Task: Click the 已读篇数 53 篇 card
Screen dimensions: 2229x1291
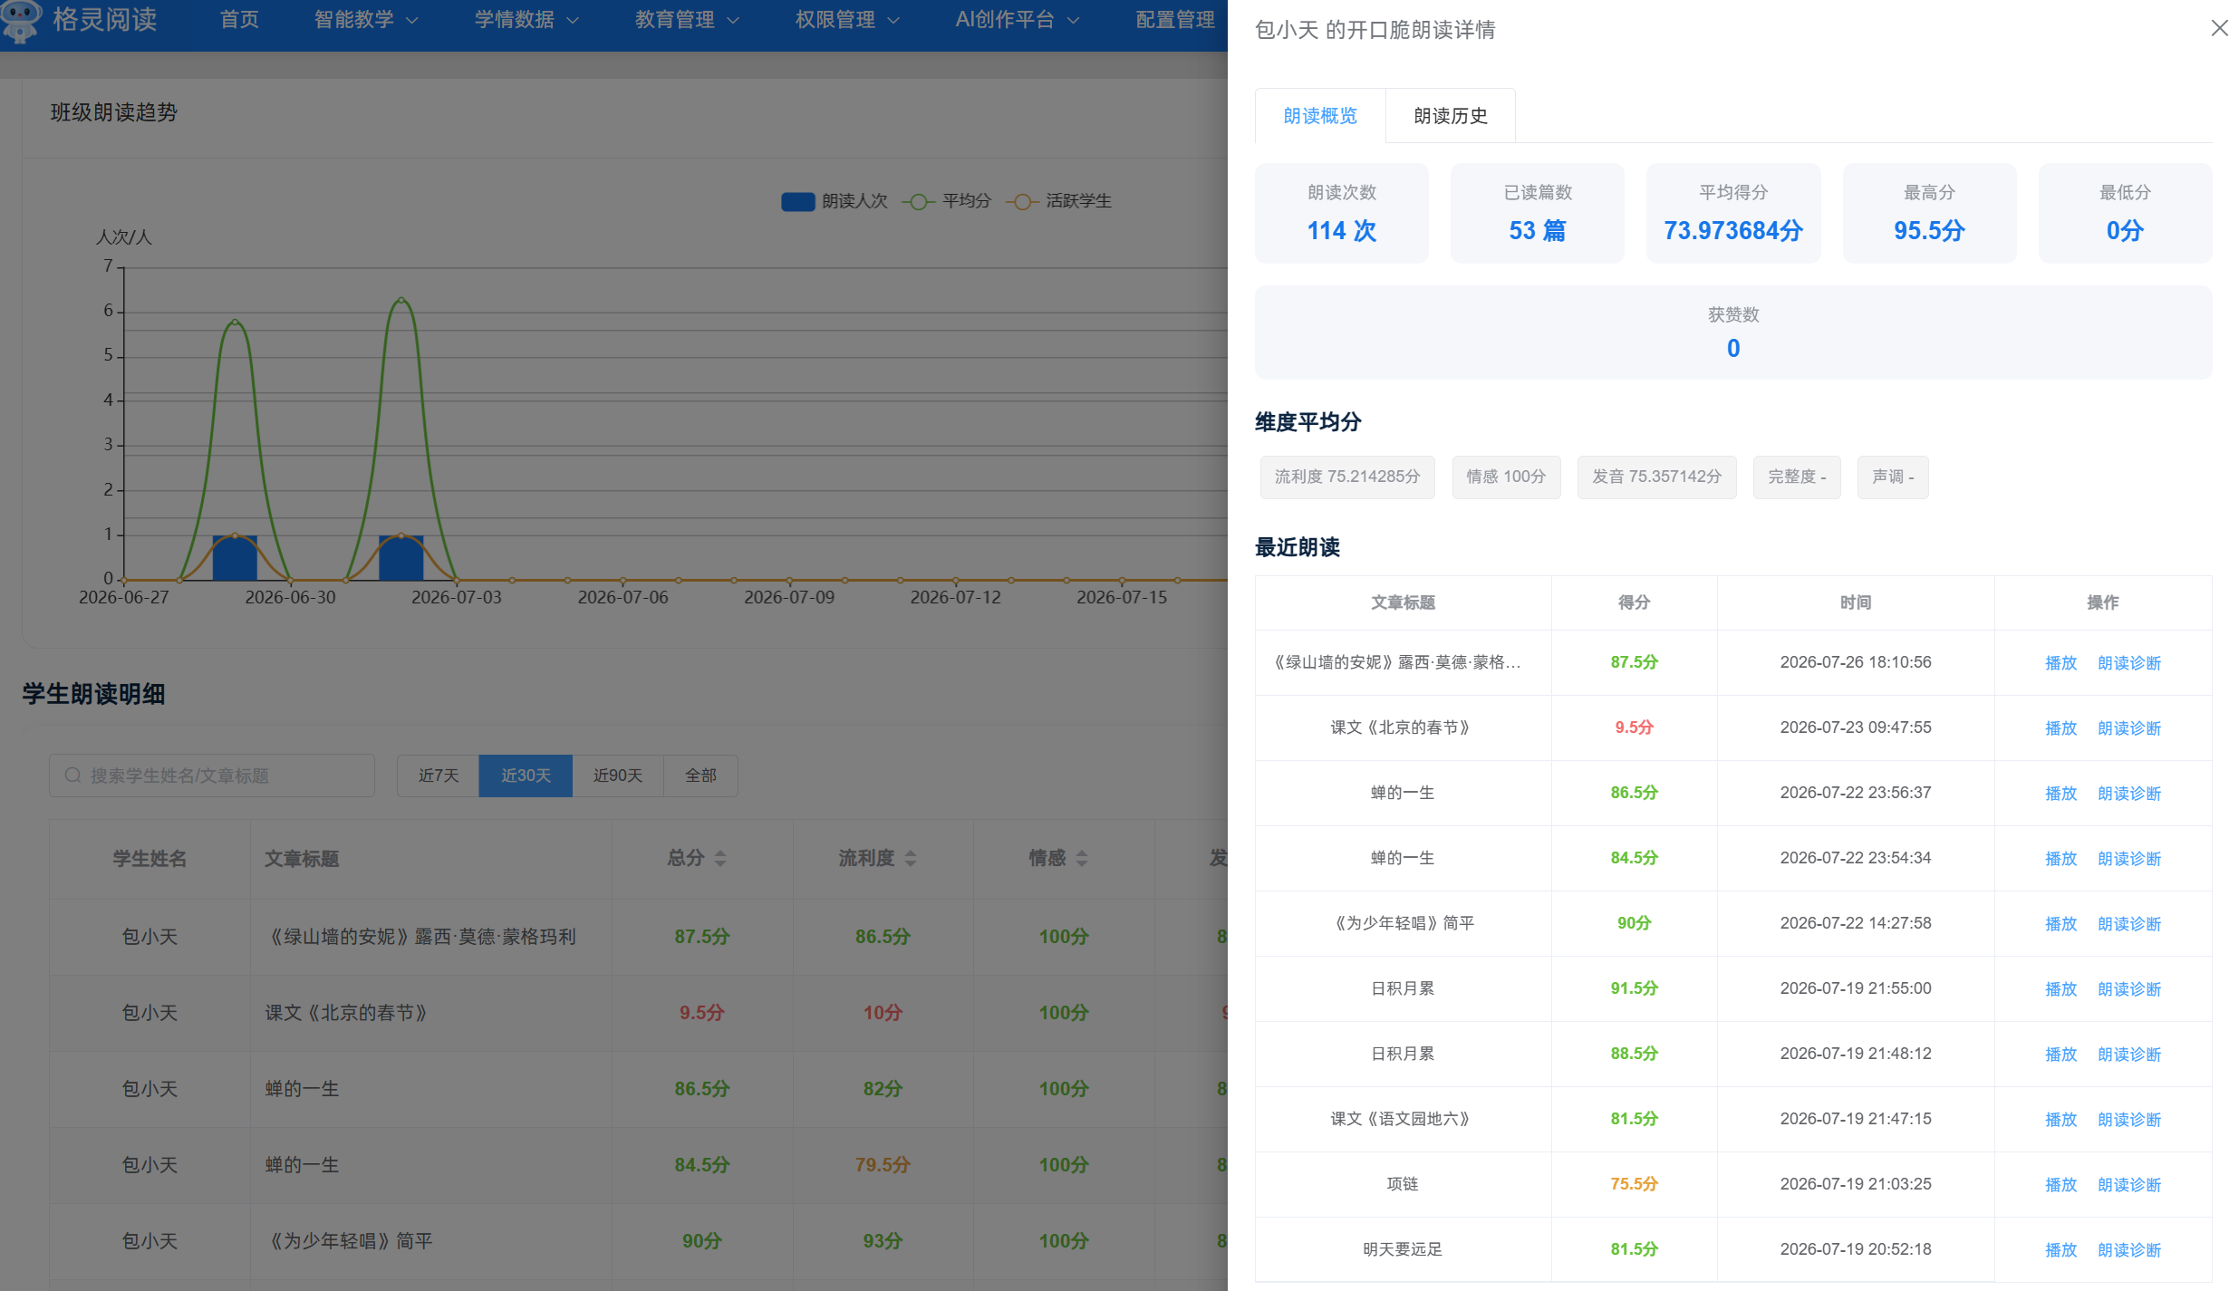Action: click(x=1538, y=214)
